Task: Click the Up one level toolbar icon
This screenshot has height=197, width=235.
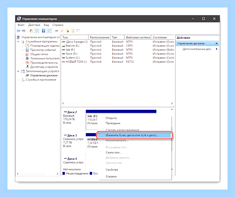Action: click(31, 31)
